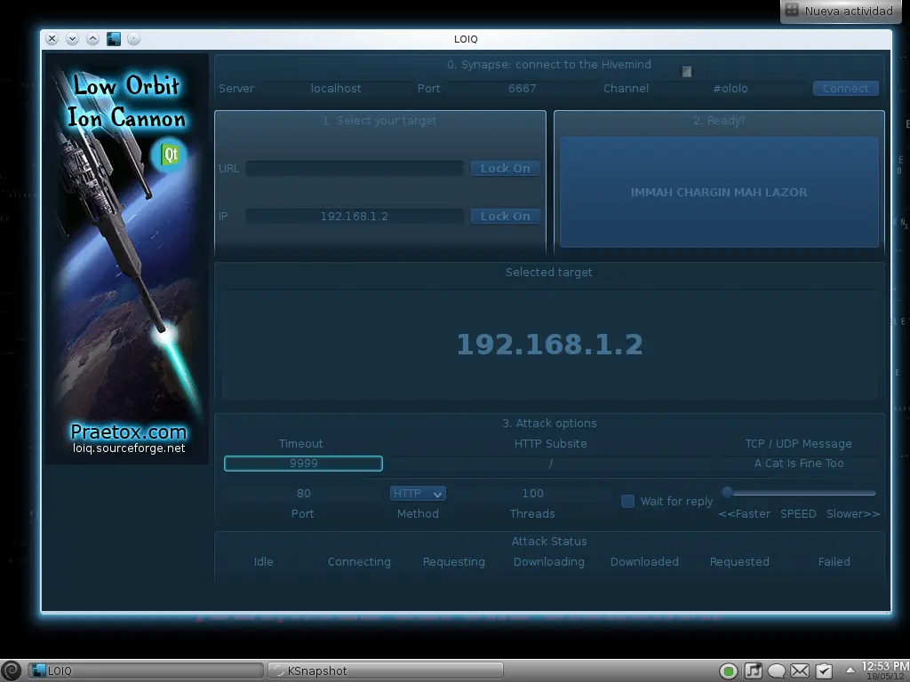Image resolution: width=910 pixels, height=682 pixels.
Task: Click the 'Idle' status label
Action: [263, 561]
